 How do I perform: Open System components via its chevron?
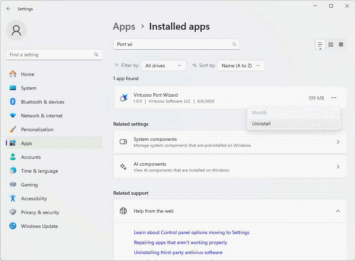(x=338, y=142)
